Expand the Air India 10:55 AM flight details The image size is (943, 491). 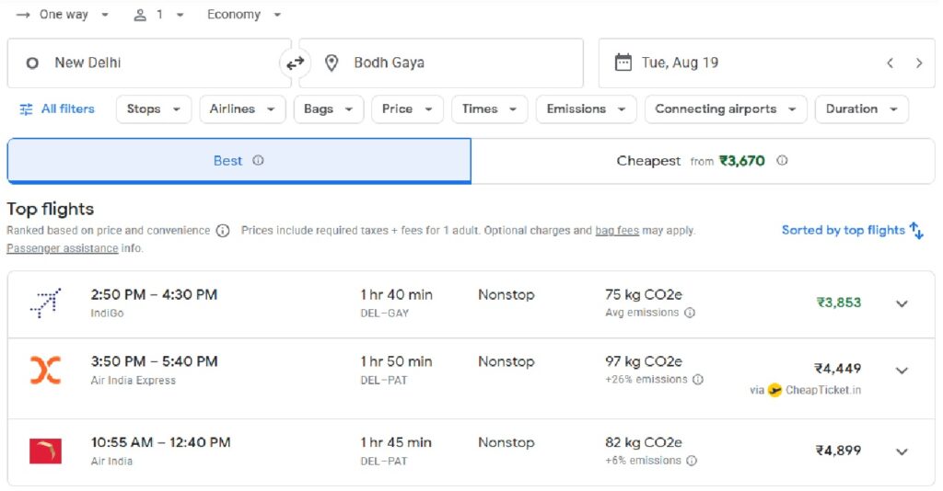tap(902, 452)
